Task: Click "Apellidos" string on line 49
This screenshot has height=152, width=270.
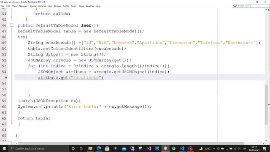Action: (x=151, y=43)
